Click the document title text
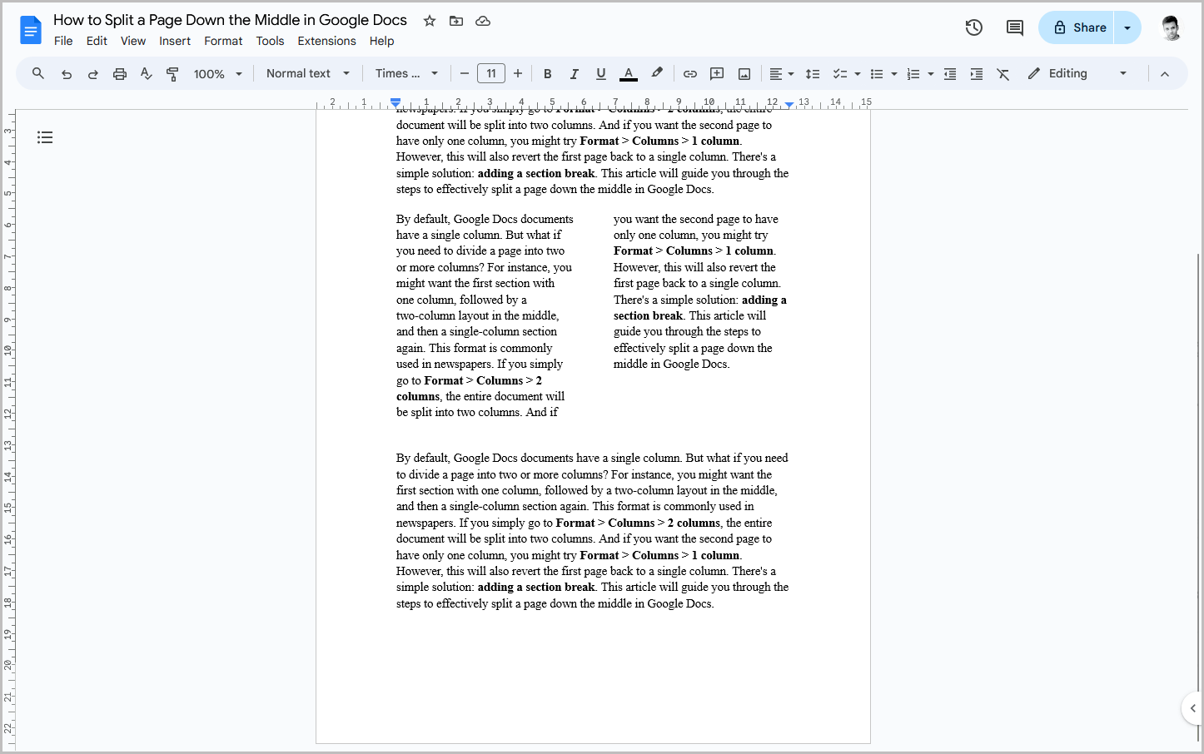1204x754 pixels. click(230, 20)
